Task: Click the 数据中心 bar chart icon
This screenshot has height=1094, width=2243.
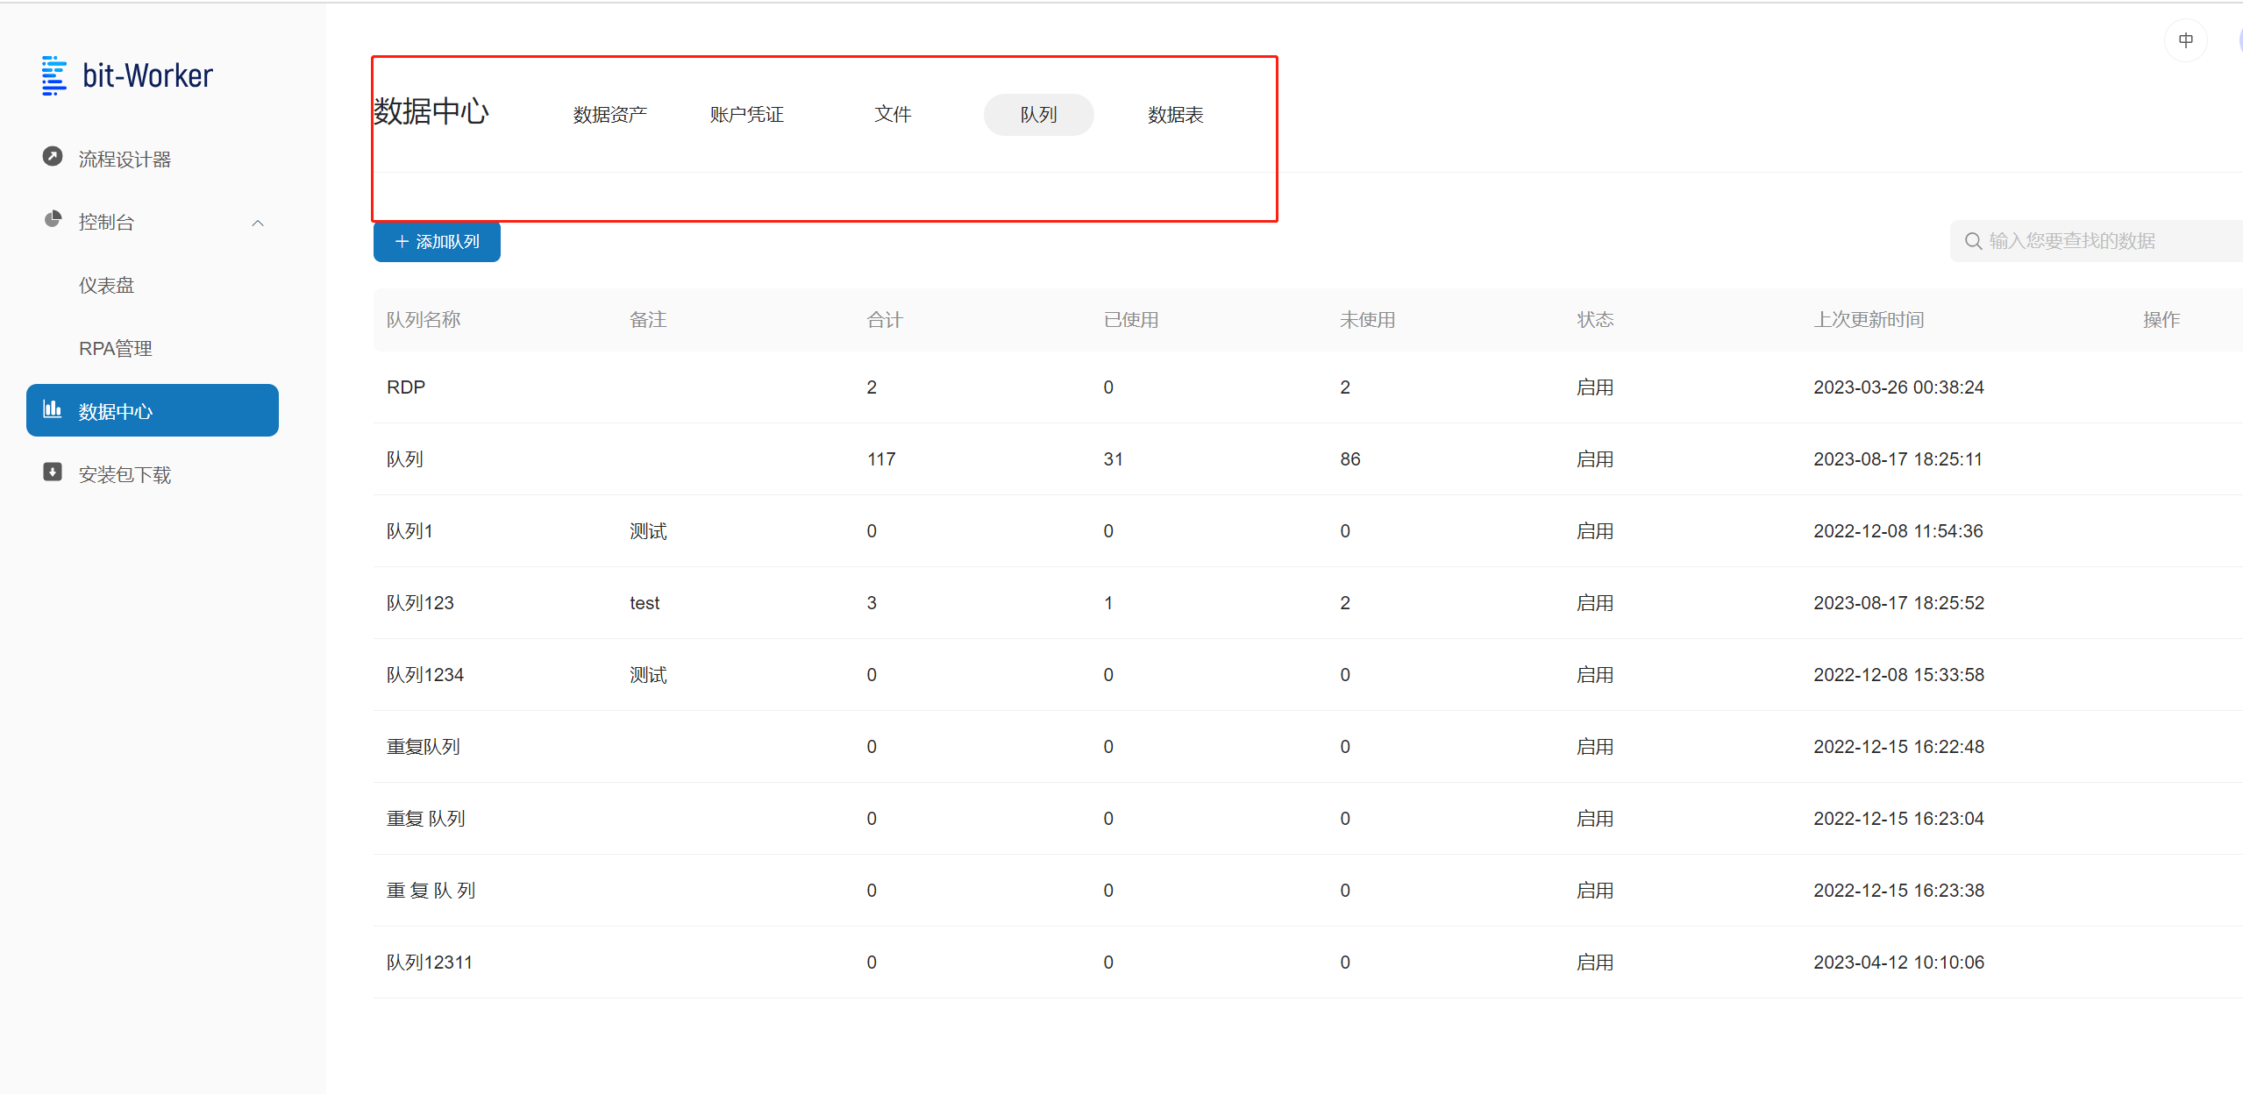Action: click(x=53, y=409)
